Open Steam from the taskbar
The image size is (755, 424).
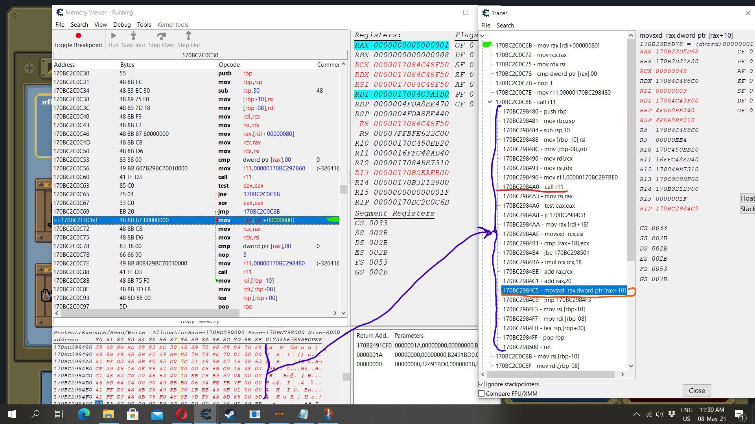coord(230,414)
